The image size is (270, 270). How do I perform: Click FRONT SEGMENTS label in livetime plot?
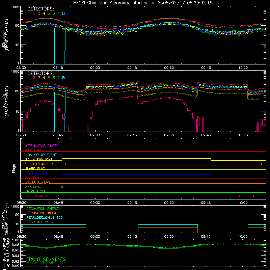46,259
